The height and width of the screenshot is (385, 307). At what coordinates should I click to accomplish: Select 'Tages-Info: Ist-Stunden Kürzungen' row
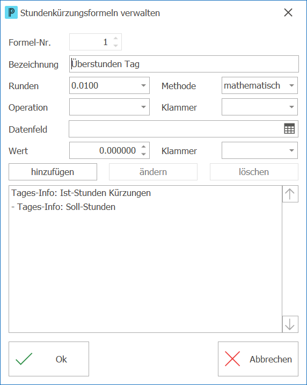coord(145,193)
